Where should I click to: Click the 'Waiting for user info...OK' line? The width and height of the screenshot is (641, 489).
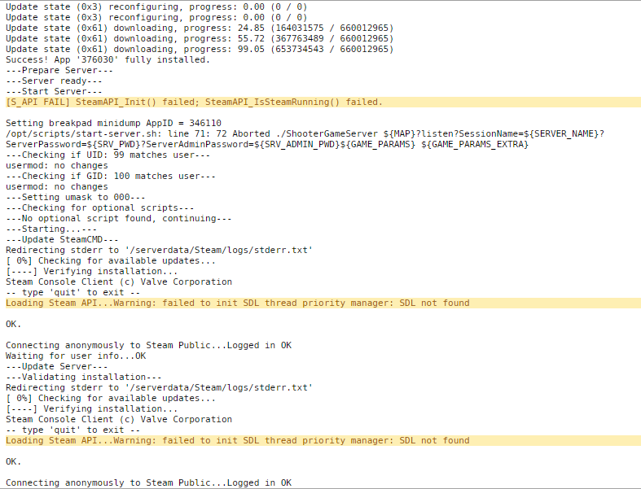76,356
